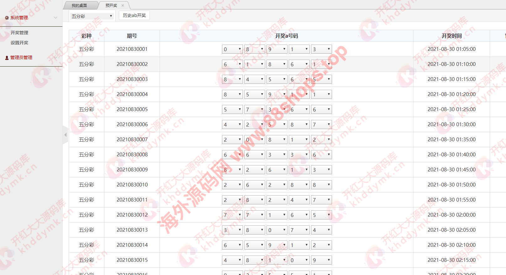Screen dimensions: 506x275
Task: Expand the 系统管理 menu chevron
Action: [55, 18]
